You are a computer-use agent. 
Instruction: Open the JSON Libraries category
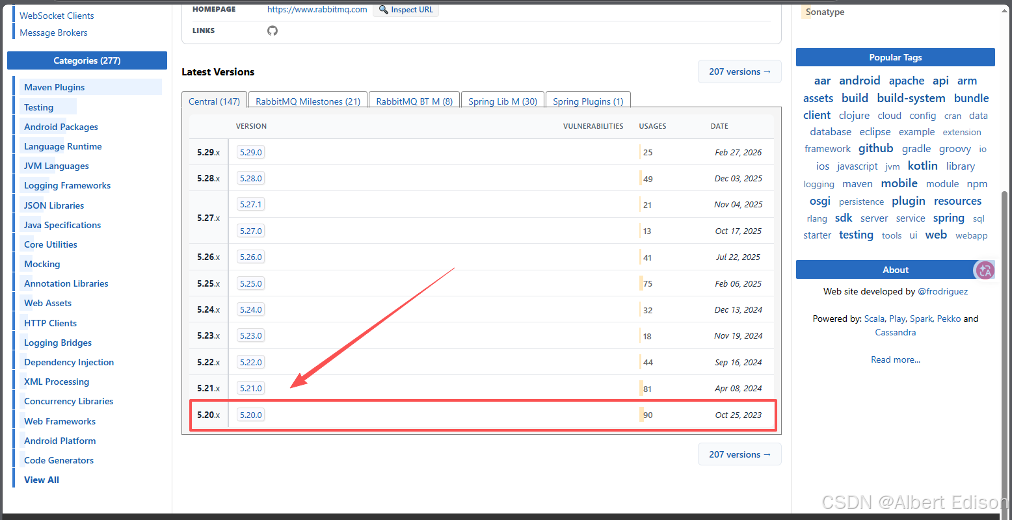(54, 205)
